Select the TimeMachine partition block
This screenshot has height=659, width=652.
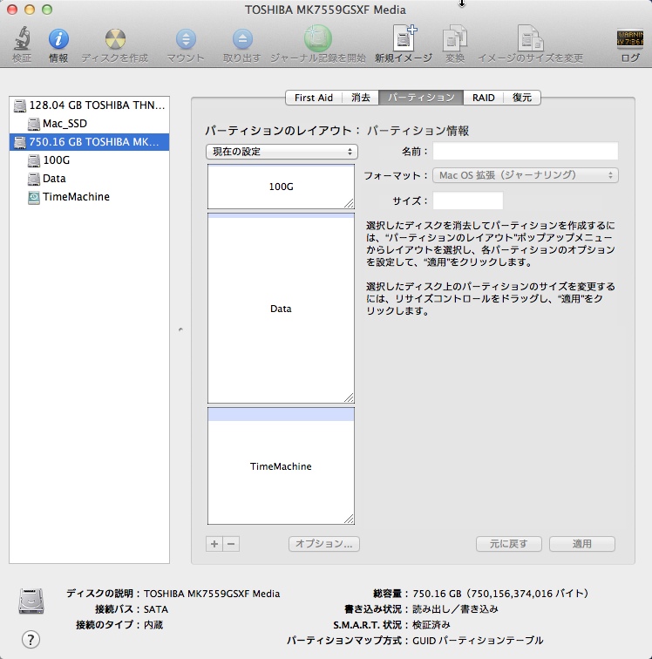tap(281, 466)
